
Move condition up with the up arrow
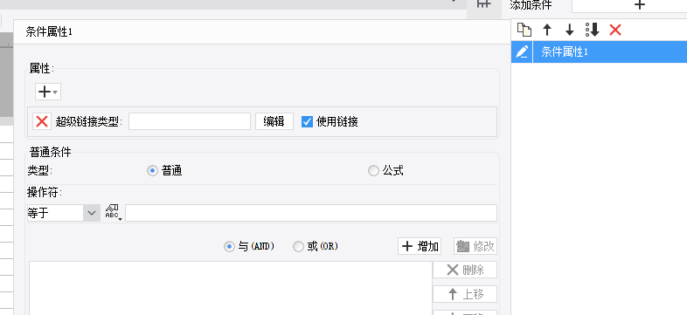pos(547,30)
